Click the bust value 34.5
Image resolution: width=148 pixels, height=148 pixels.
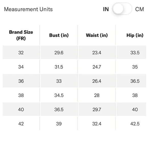click(x=59, y=95)
